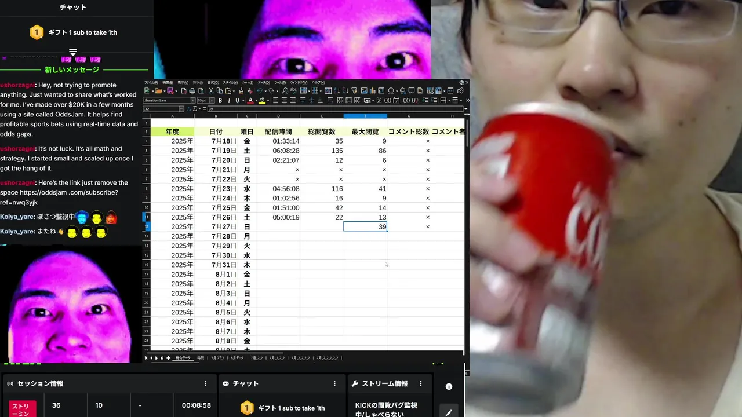Image resolution: width=742 pixels, height=417 pixels.
Task: Open Find and Replace magnifier icon
Action: pyautogui.click(x=285, y=91)
